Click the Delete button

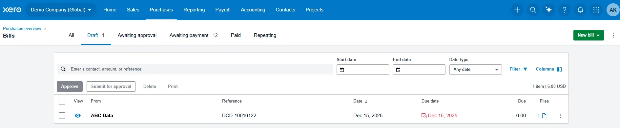pyautogui.click(x=150, y=87)
